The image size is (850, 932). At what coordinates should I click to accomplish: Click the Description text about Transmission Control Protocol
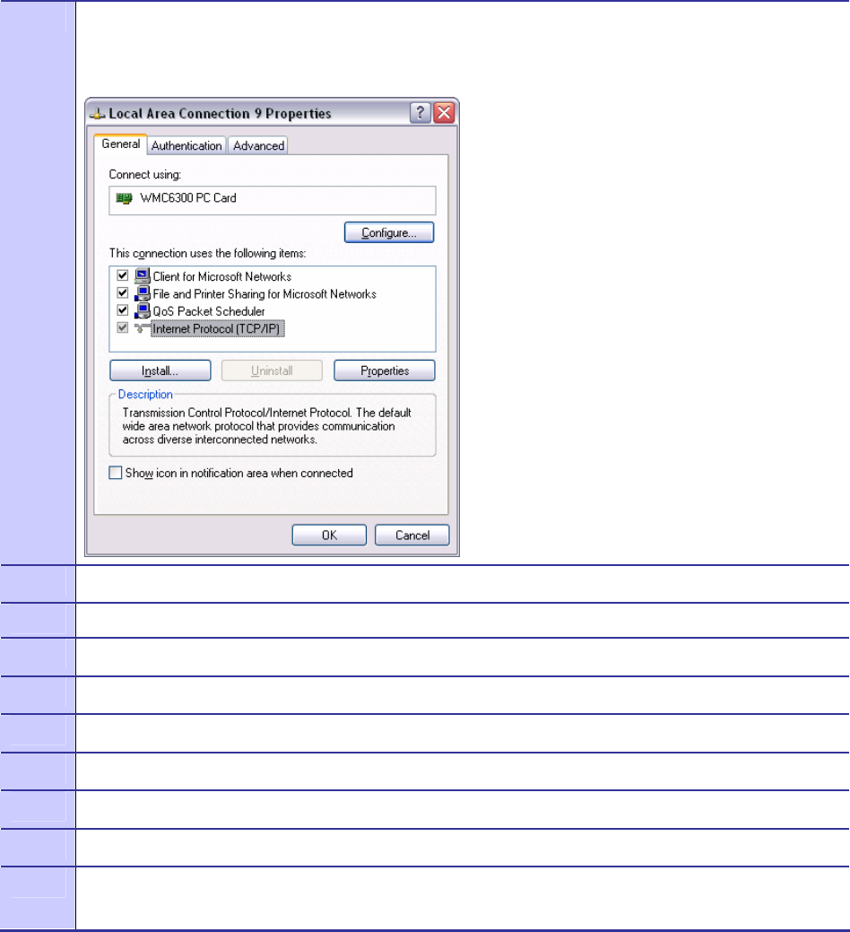(266, 425)
